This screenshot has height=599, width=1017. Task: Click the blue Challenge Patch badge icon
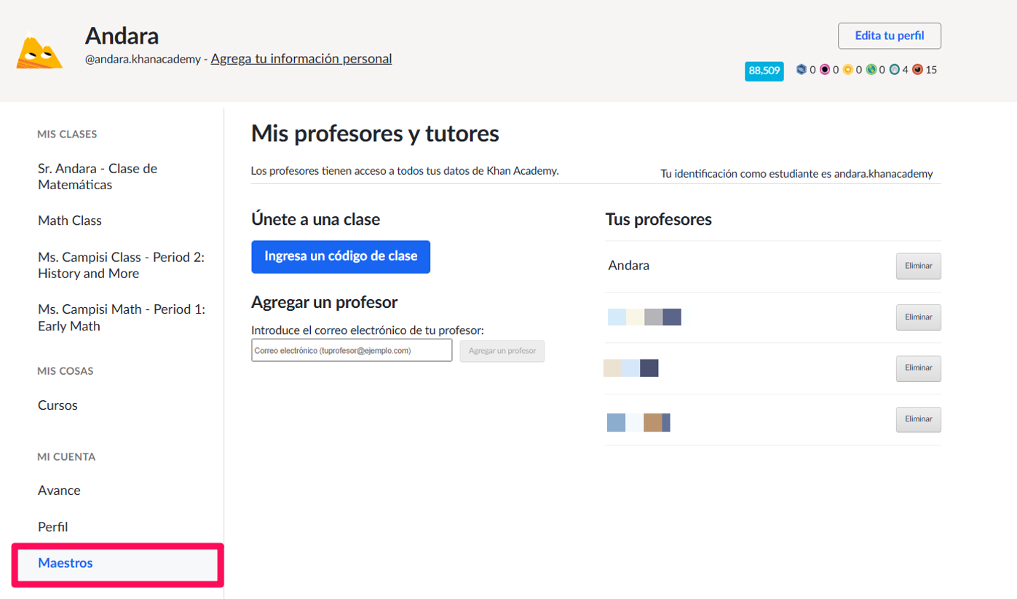(802, 70)
